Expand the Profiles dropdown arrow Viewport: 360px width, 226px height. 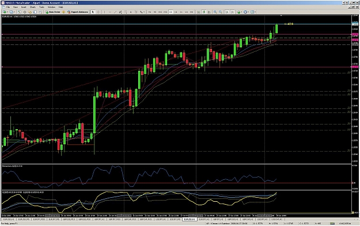coord(14,12)
